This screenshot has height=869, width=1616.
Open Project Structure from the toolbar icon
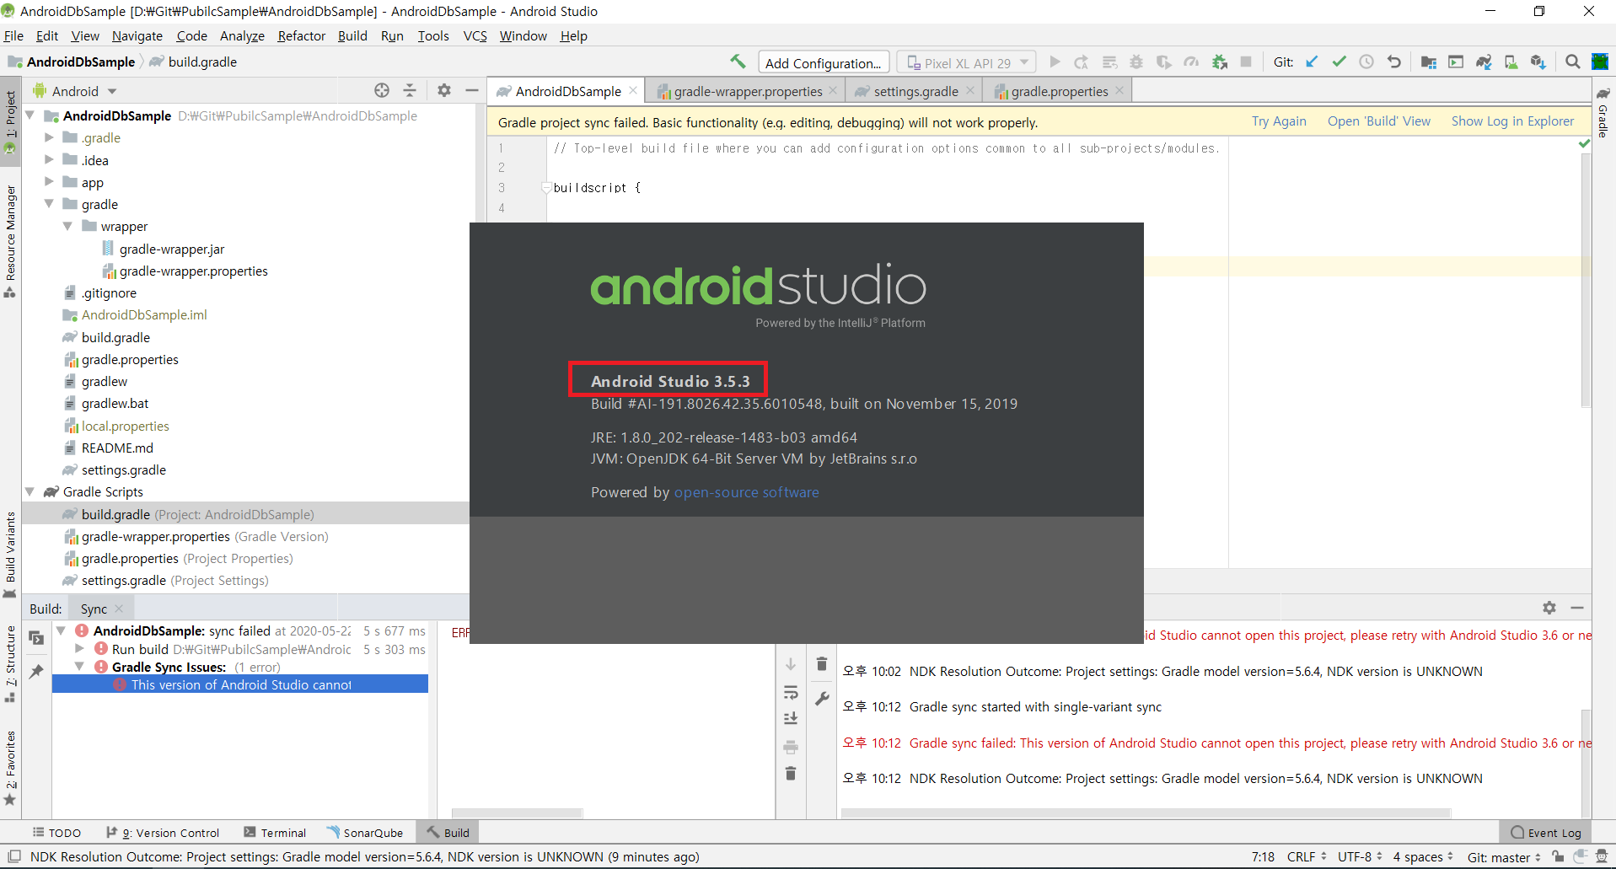(1428, 62)
